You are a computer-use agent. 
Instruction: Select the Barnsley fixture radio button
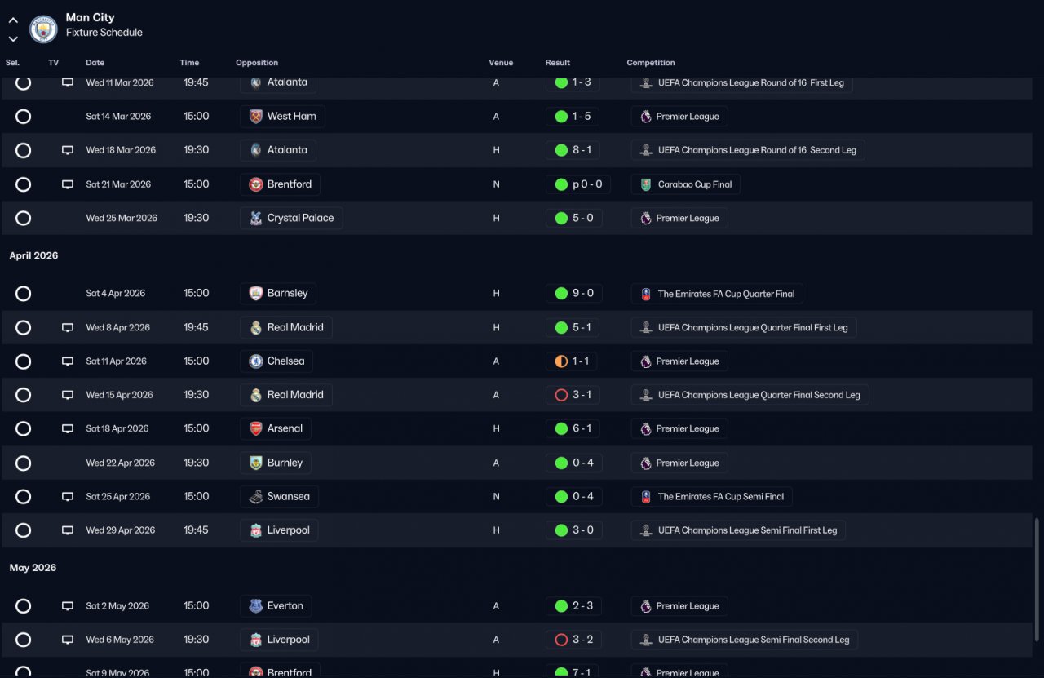click(x=23, y=294)
